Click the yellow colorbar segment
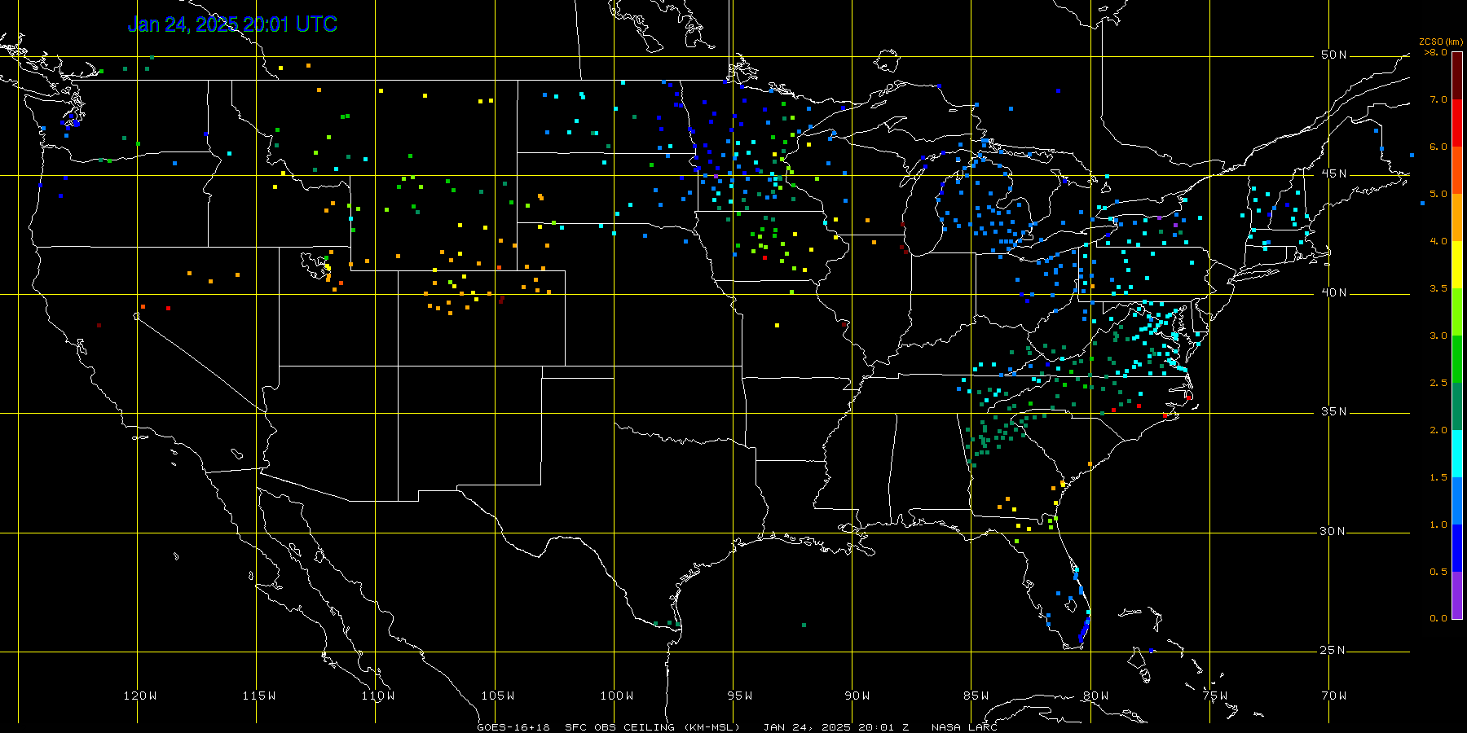Image resolution: width=1467 pixels, height=733 pixels. [x=1457, y=265]
